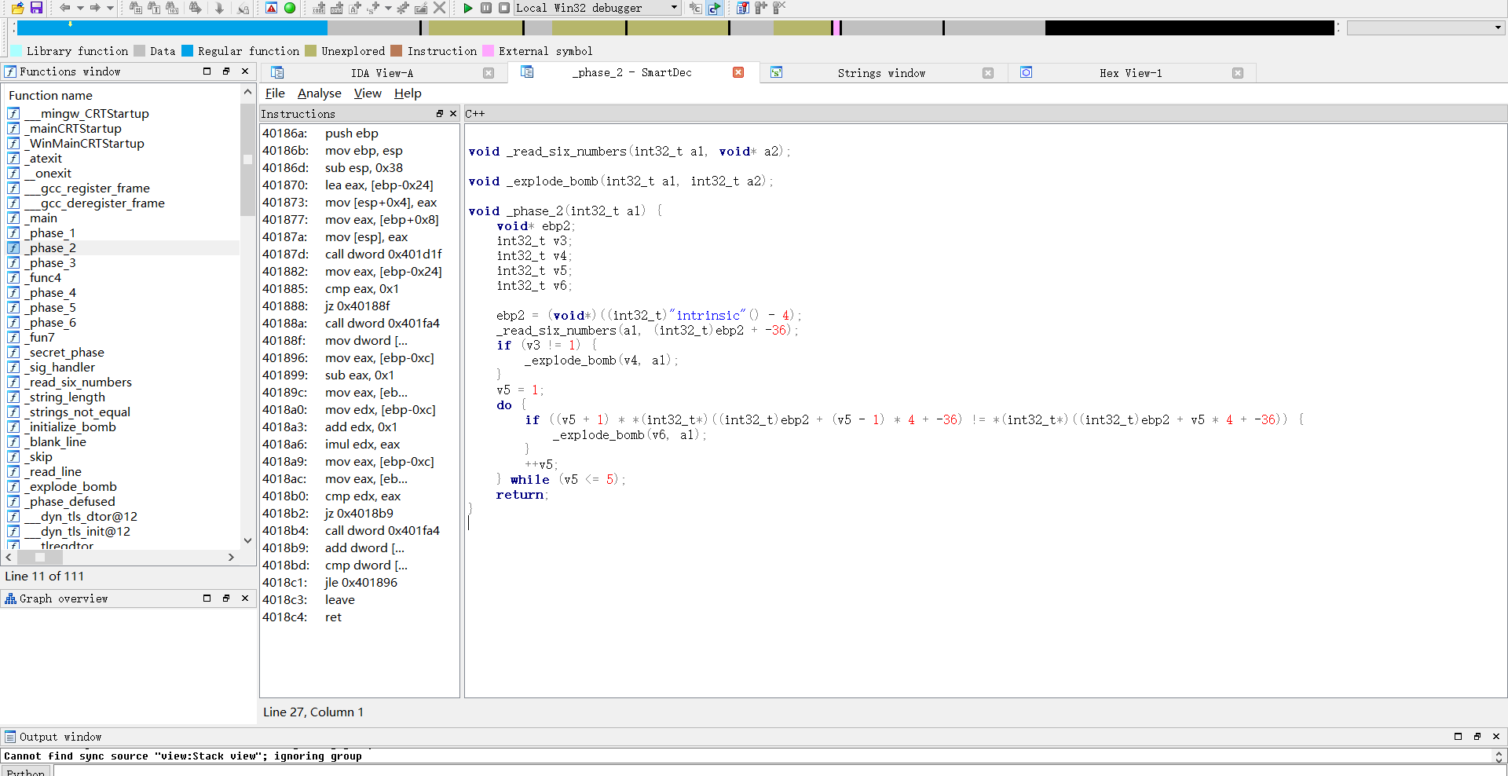The height and width of the screenshot is (776, 1508).
Task: Click the green circle toolbar icon
Action: pos(290,8)
